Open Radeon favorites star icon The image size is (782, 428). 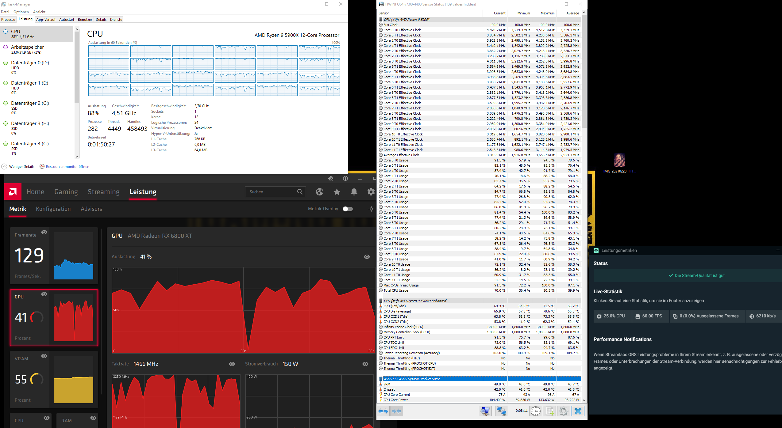coord(337,192)
